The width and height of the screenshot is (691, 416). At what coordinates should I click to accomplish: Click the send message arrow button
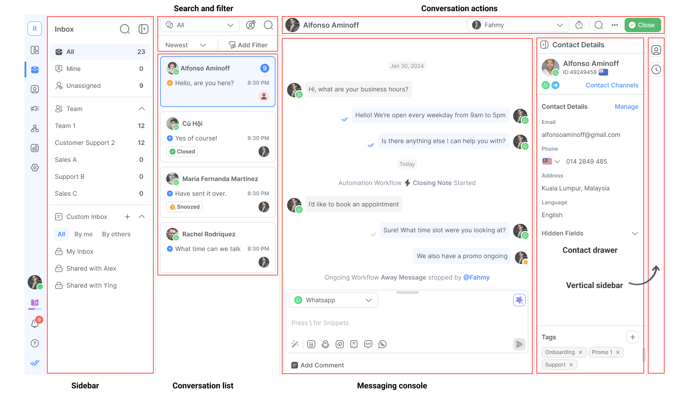tap(519, 344)
